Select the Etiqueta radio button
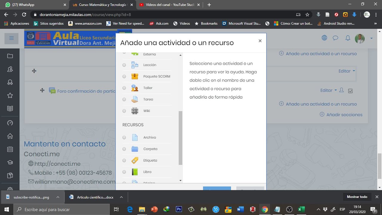The height and width of the screenshot is (215, 382). click(124, 160)
